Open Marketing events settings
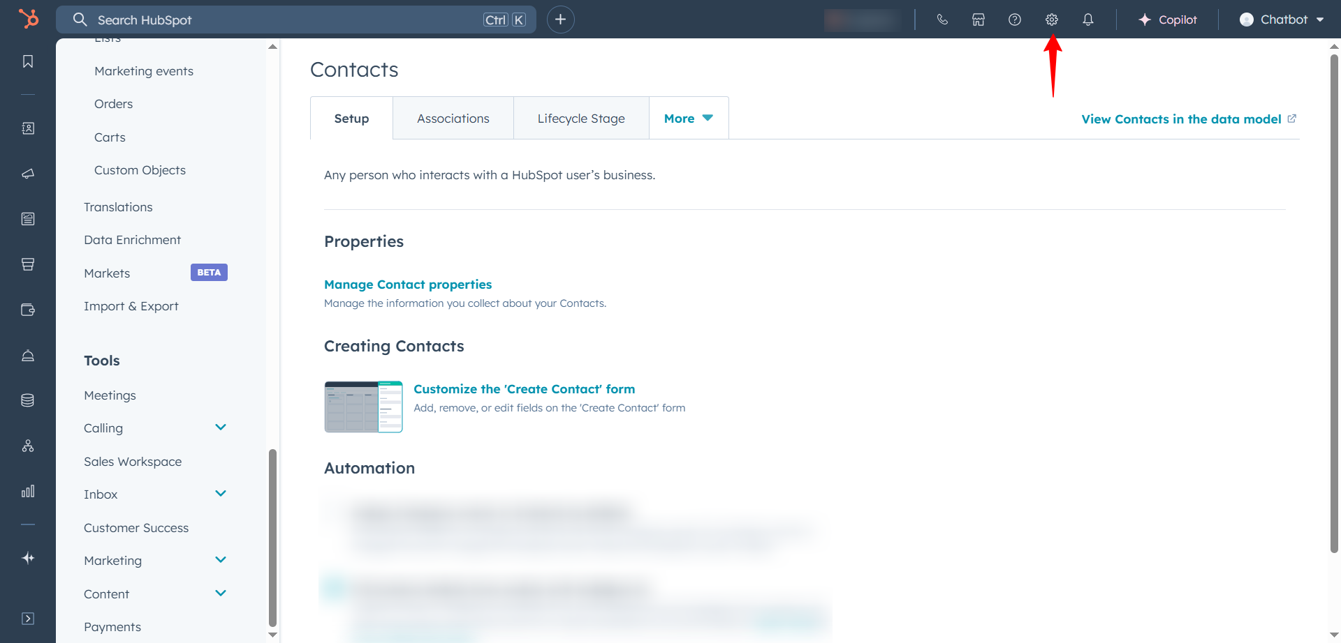 click(x=144, y=71)
